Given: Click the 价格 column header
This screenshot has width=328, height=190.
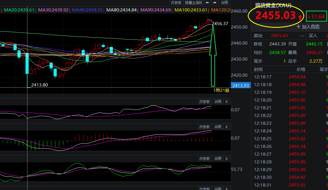Looking at the screenshot, I should [301, 70].
